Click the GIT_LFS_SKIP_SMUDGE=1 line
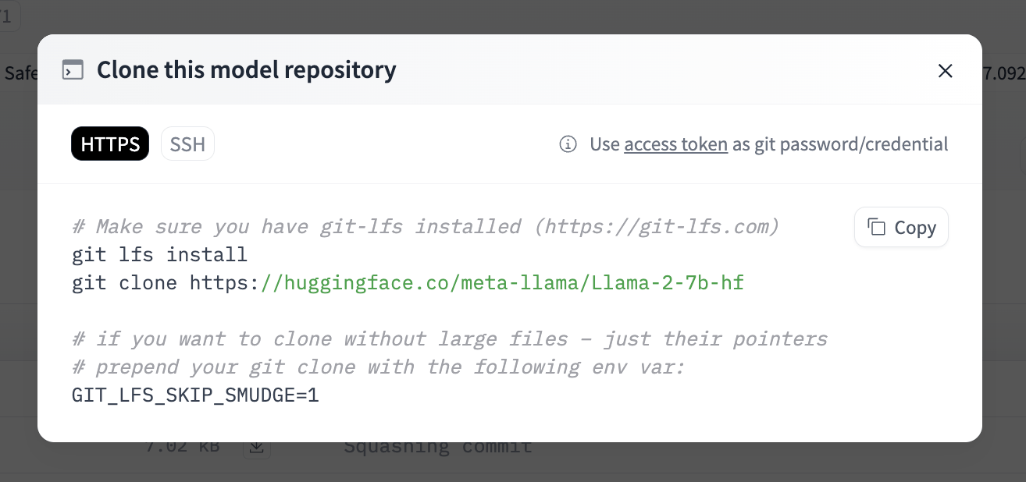1026x482 pixels. coord(195,395)
